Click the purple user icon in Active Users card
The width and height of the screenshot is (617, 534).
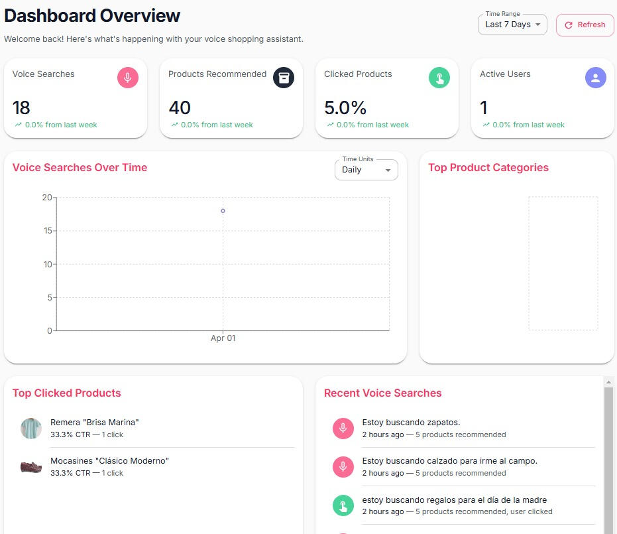(595, 78)
